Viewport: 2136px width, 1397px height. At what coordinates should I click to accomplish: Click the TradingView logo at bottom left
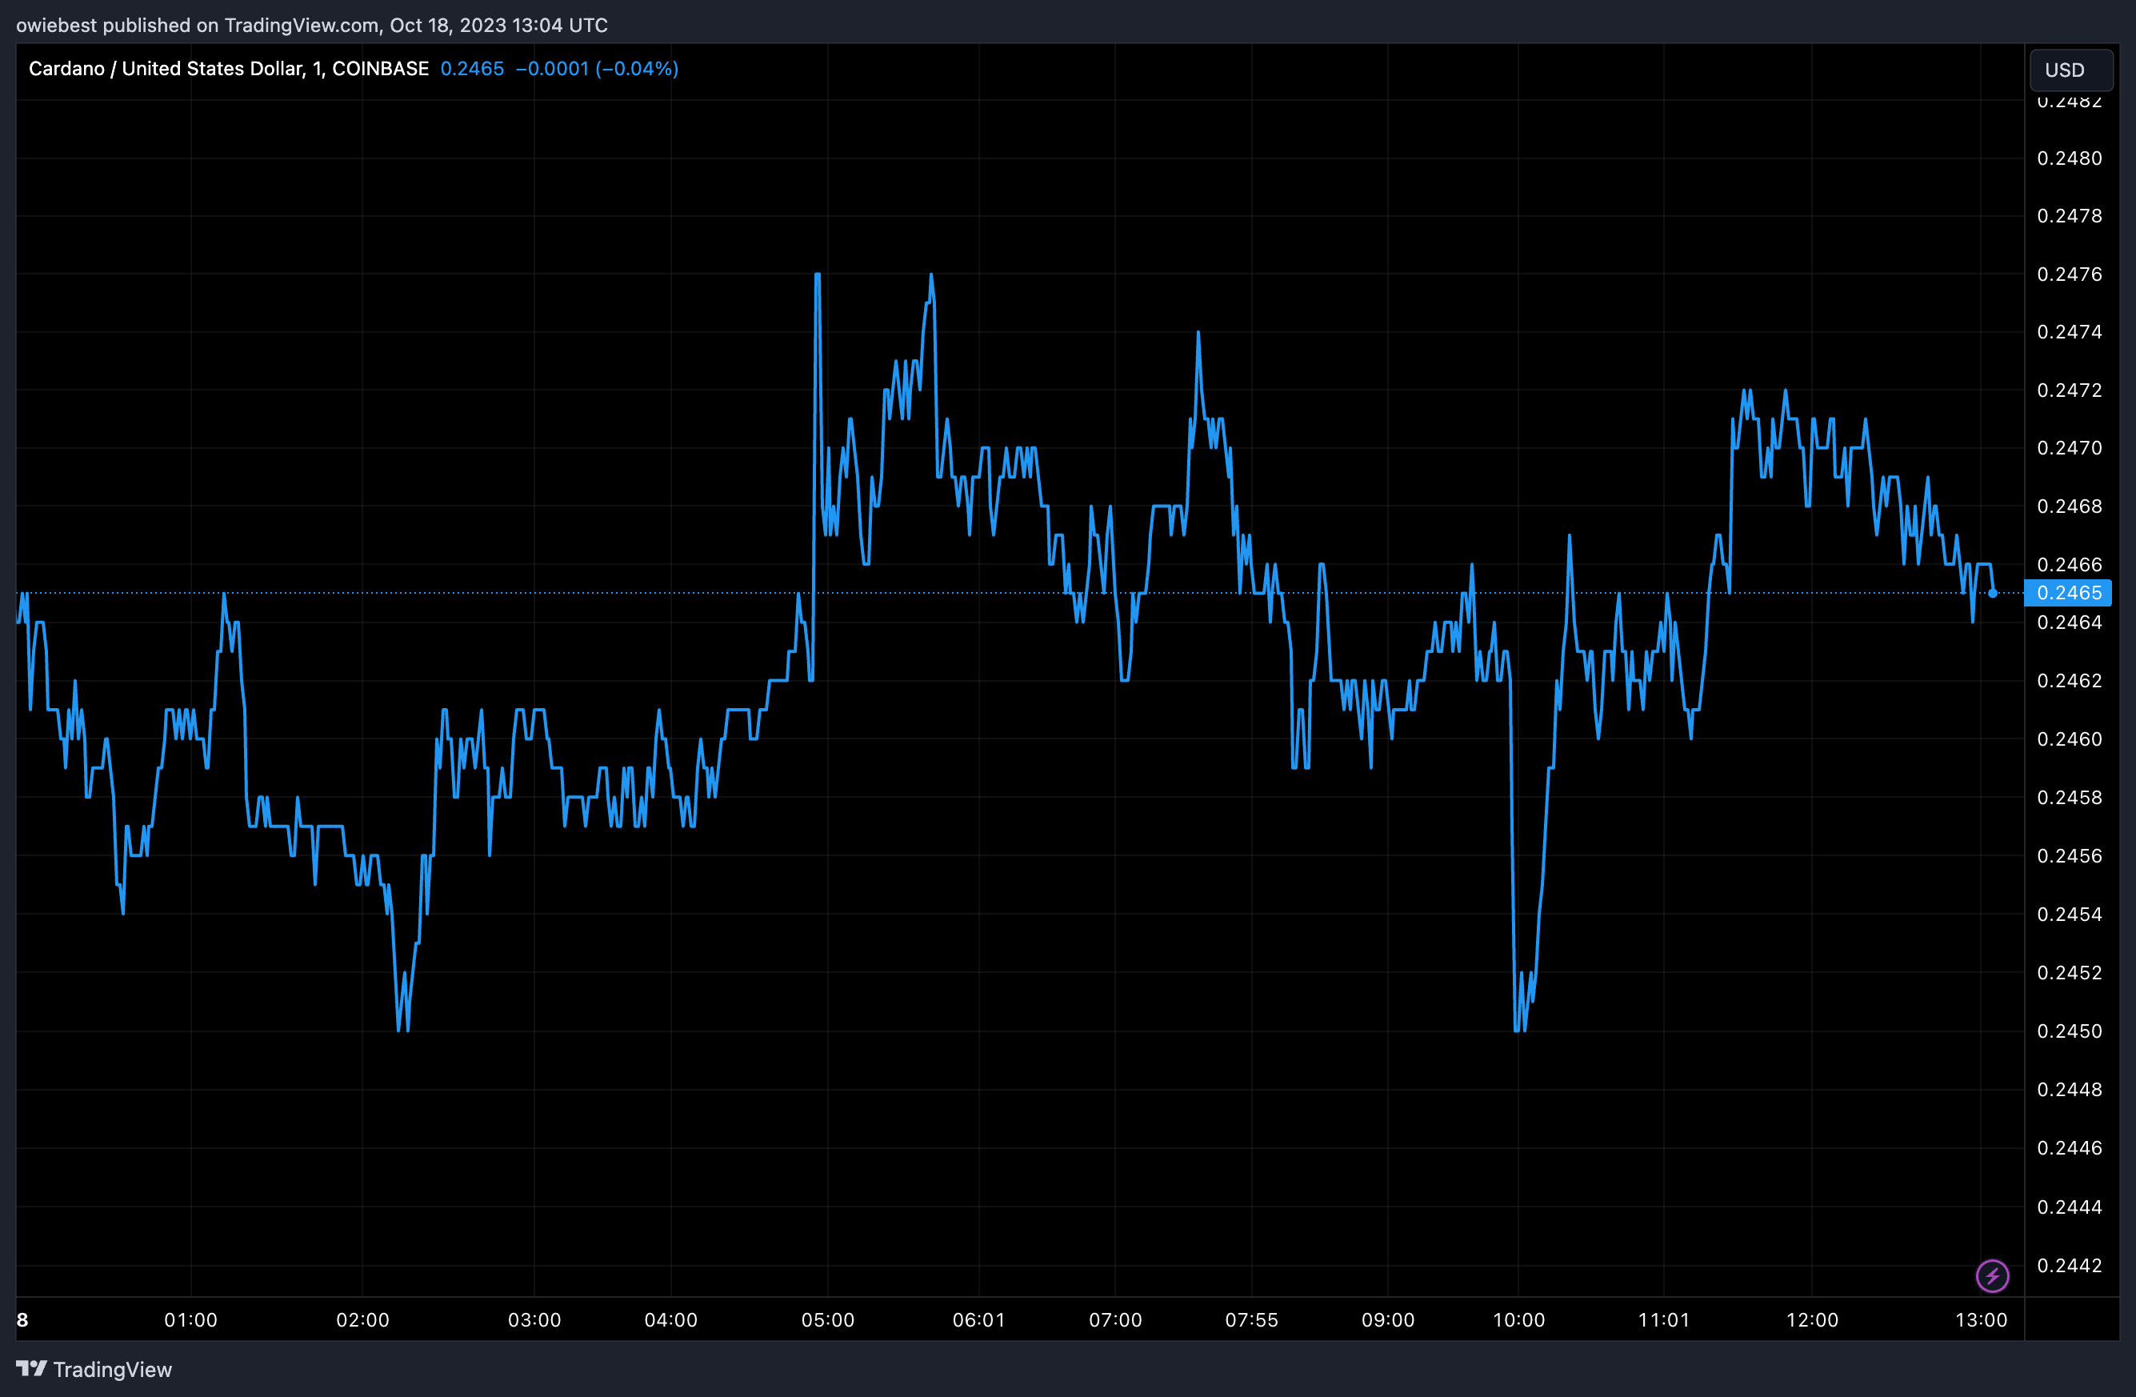coord(94,1369)
